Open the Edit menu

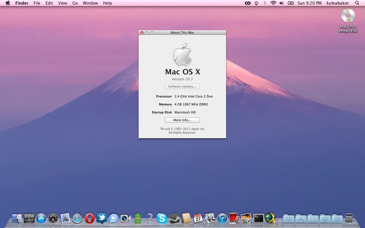tap(49, 3)
